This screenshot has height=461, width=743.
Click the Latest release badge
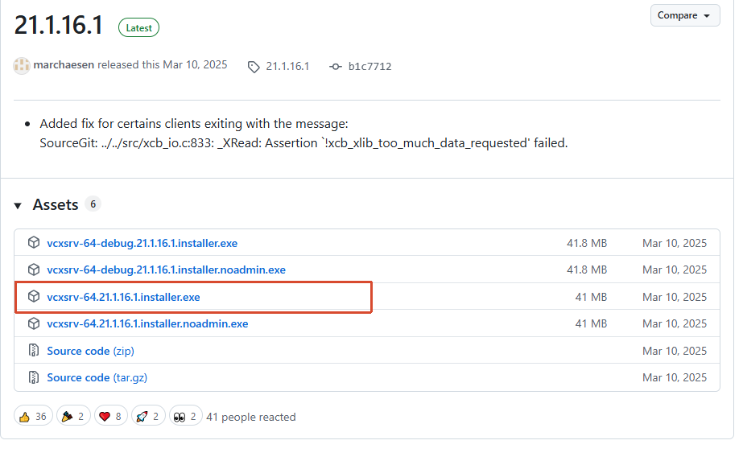[x=138, y=28]
